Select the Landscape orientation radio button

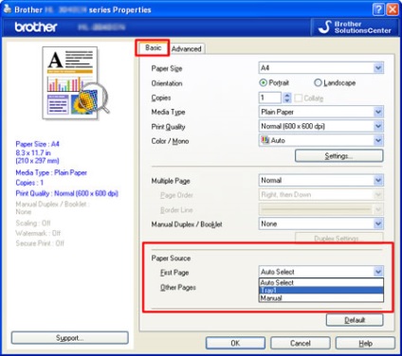click(318, 82)
